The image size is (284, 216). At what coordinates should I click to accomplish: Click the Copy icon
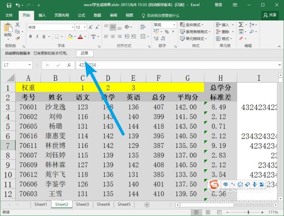tap(17, 32)
